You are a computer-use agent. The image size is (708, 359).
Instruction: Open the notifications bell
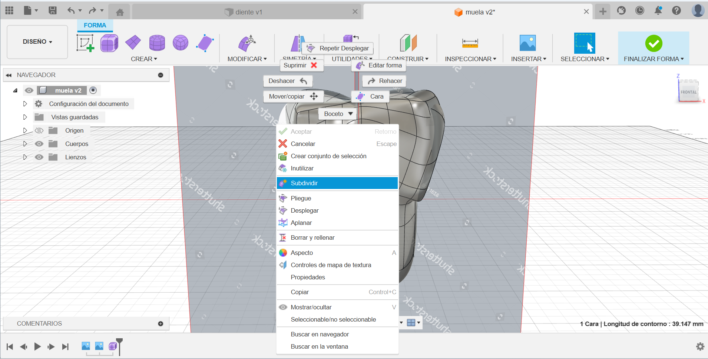pyautogui.click(x=658, y=11)
